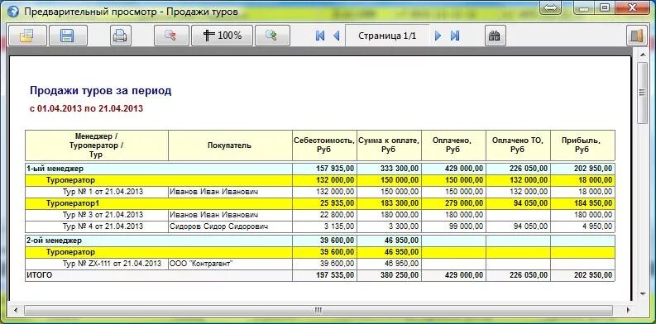
Task: Click the 1-ый менеджер row label
Action: pos(55,169)
